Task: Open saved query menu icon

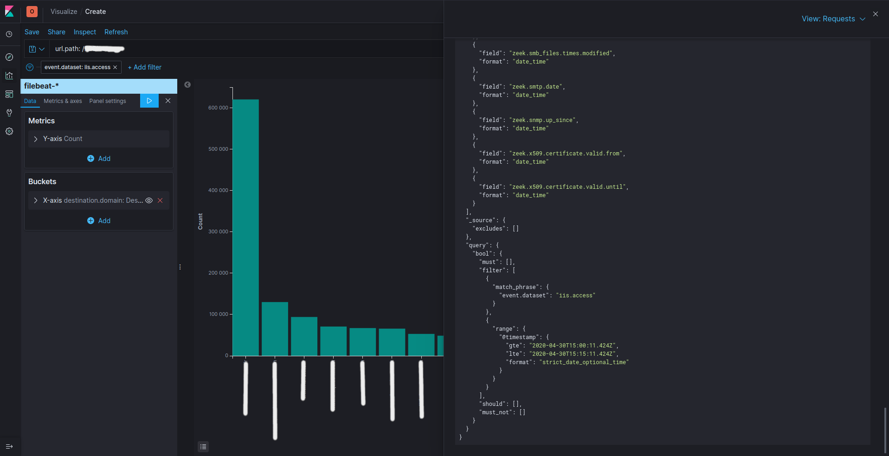Action: (x=37, y=49)
